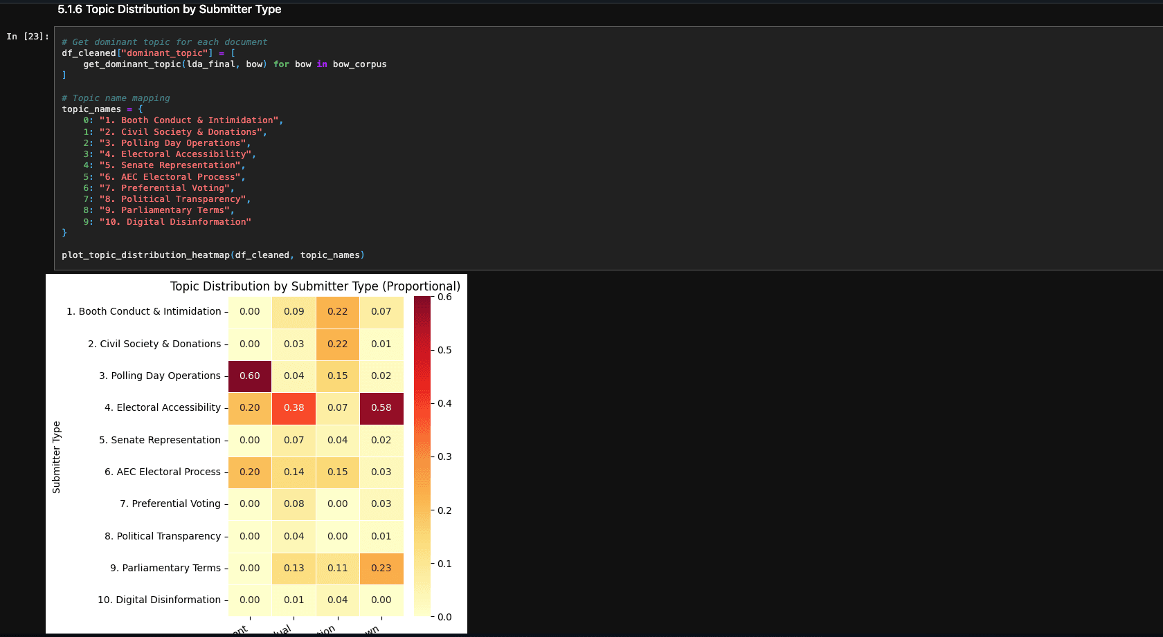Image resolution: width=1163 pixels, height=637 pixels.
Task: Click the string "6. AEC Electoral Process" in code
Action: (170, 176)
